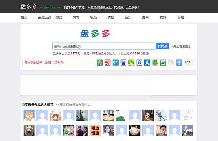The image size is (218, 141).
Task: Open the faint pencil sketch avatar
Action: [188, 115]
